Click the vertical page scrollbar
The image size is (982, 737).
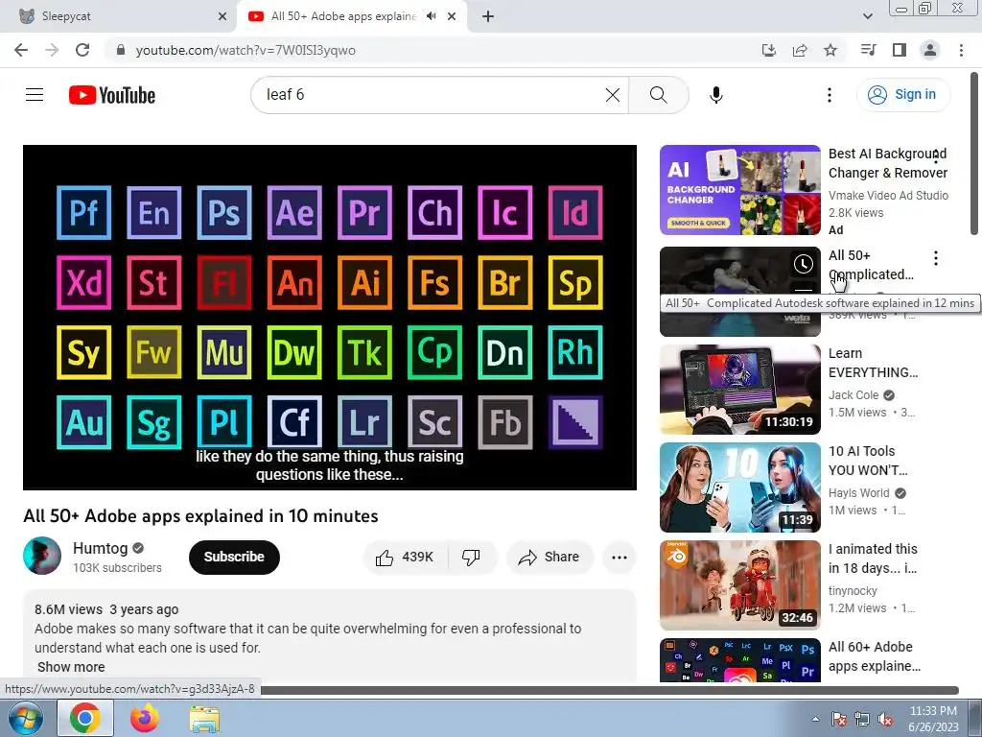975,154
